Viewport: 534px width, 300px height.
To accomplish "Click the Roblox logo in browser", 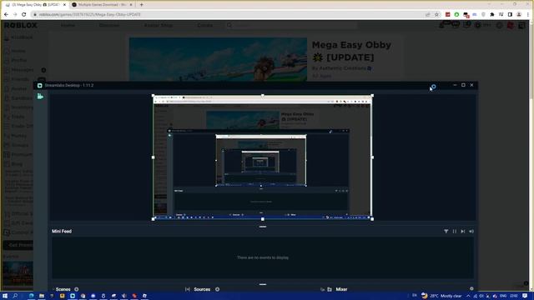I will click(20, 26).
